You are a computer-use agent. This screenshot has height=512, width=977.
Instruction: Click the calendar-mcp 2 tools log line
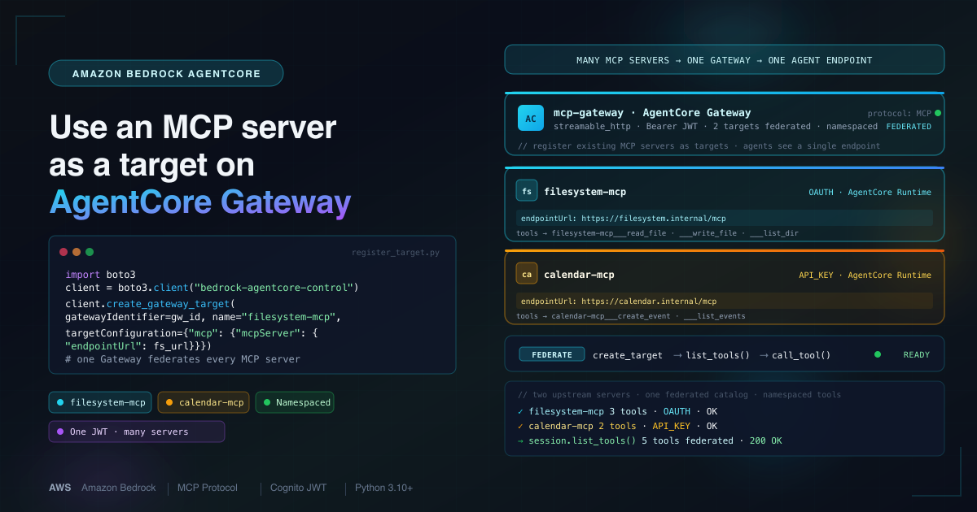click(618, 426)
